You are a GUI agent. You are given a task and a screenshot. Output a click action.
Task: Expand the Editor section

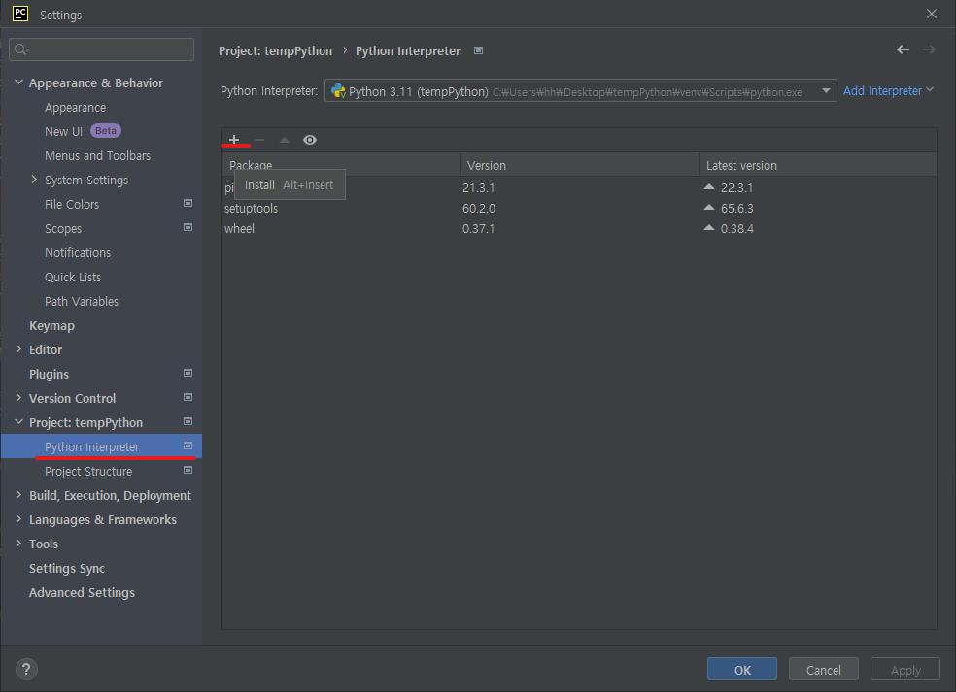click(18, 349)
